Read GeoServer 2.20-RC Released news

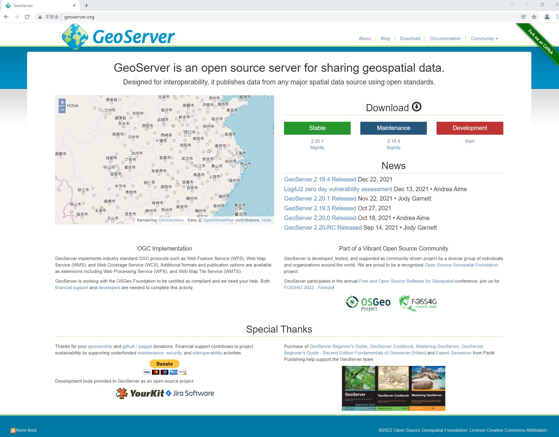(323, 228)
